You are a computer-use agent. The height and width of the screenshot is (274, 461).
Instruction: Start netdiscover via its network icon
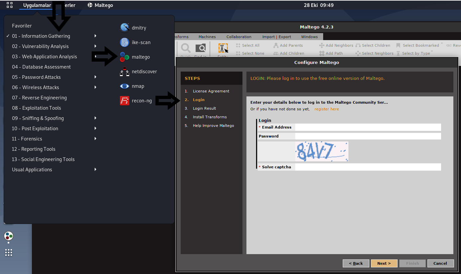[125, 72]
